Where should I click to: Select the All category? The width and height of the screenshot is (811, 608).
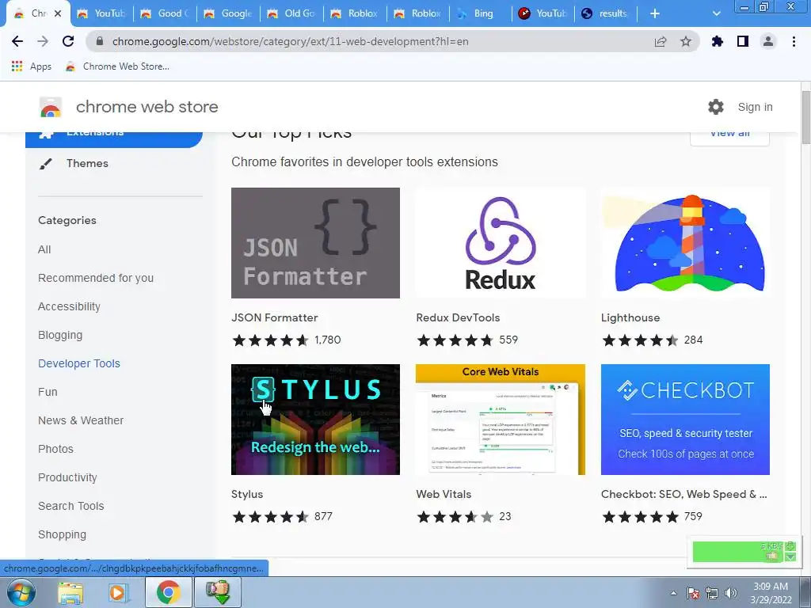coord(44,249)
